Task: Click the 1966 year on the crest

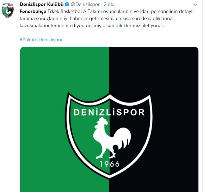Action: click(110, 164)
